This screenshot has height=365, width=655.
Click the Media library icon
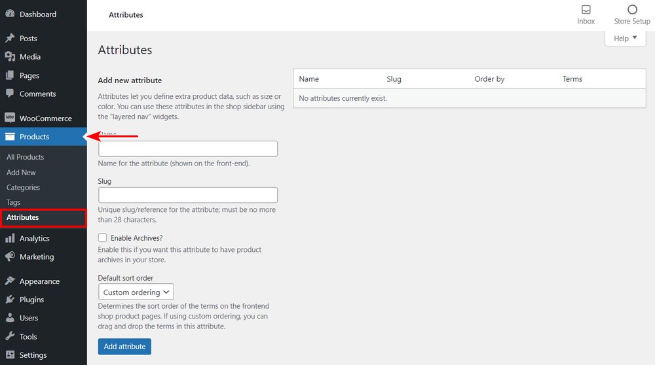coord(10,56)
